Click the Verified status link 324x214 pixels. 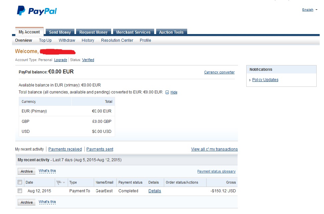tap(88, 60)
